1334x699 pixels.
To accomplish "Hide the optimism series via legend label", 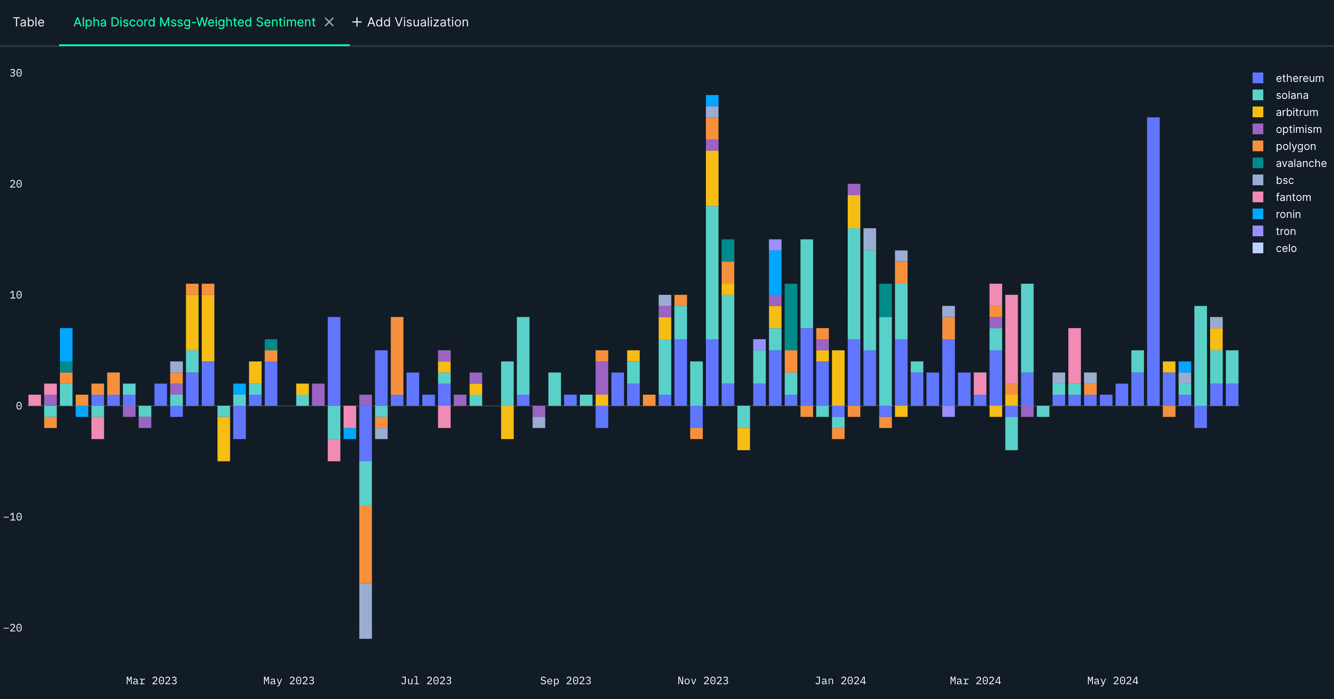I will [1298, 129].
